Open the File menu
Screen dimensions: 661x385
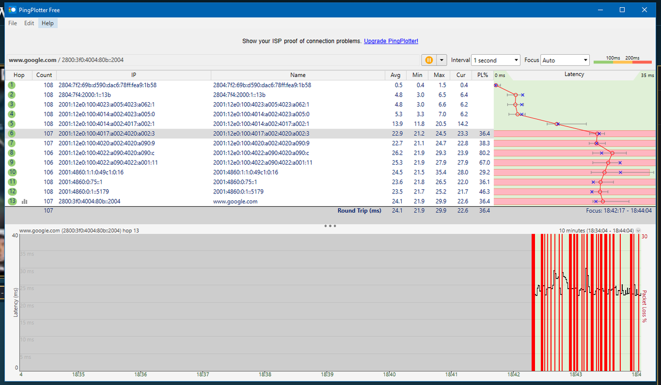click(12, 23)
